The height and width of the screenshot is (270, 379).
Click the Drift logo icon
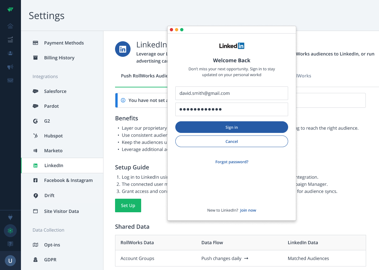35,195
